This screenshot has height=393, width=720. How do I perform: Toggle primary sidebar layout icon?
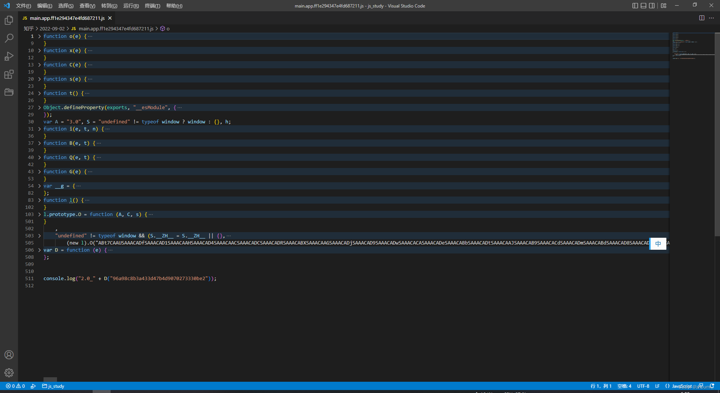(x=635, y=6)
